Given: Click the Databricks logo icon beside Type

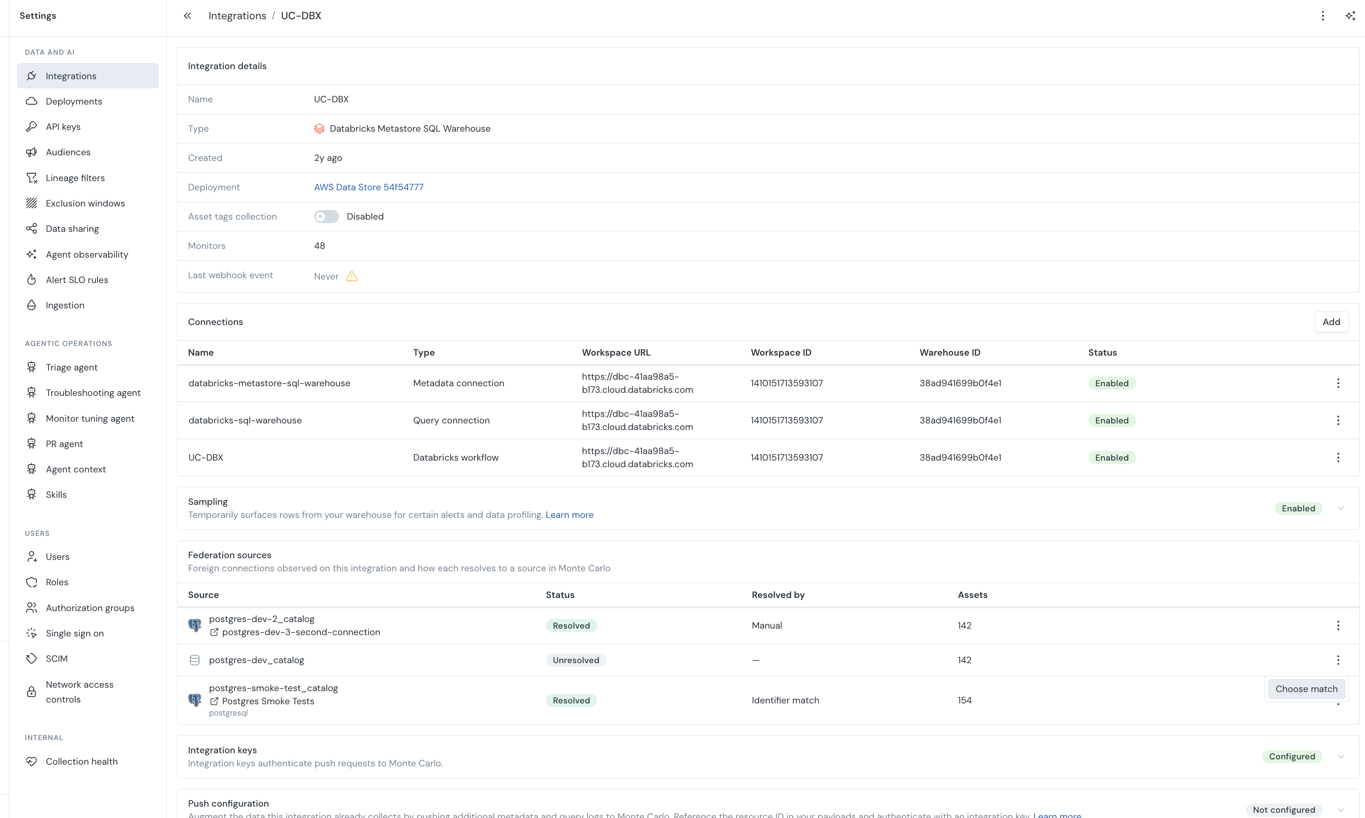Looking at the screenshot, I should coord(319,129).
